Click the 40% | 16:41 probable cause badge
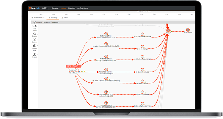Image resolution: width=223 pixels, height=119 pixels. [73, 66]
